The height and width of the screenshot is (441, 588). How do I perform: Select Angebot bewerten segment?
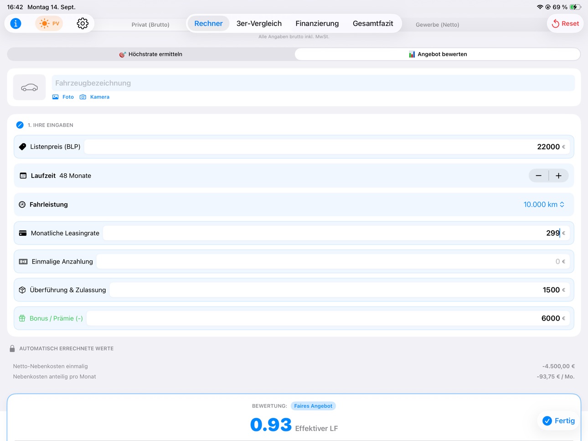coord(438,54)
